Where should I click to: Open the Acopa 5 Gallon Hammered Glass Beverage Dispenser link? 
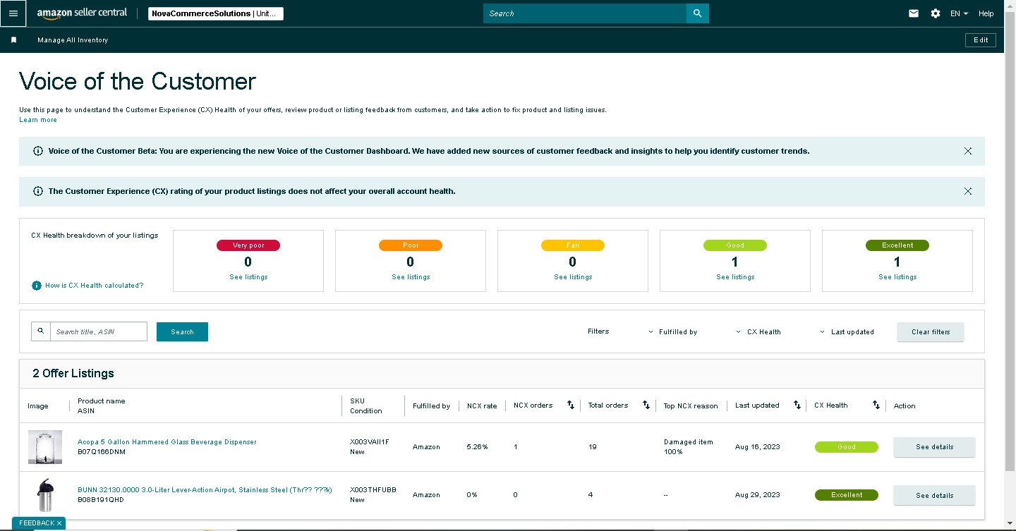point(167,442)
